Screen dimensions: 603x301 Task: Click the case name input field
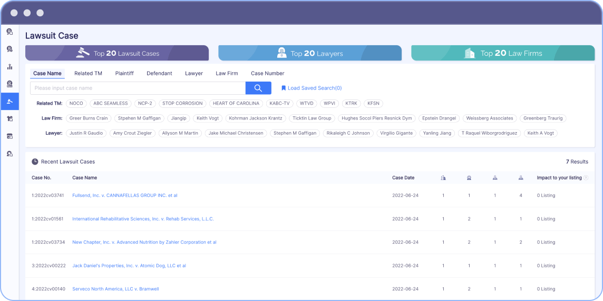138,88
